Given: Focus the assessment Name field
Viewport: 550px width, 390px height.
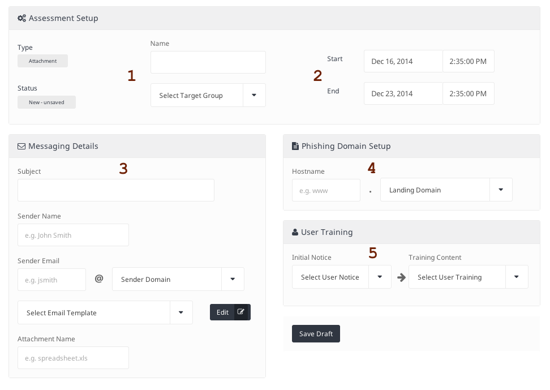Looking at the screenshot, I should (208, 62).
